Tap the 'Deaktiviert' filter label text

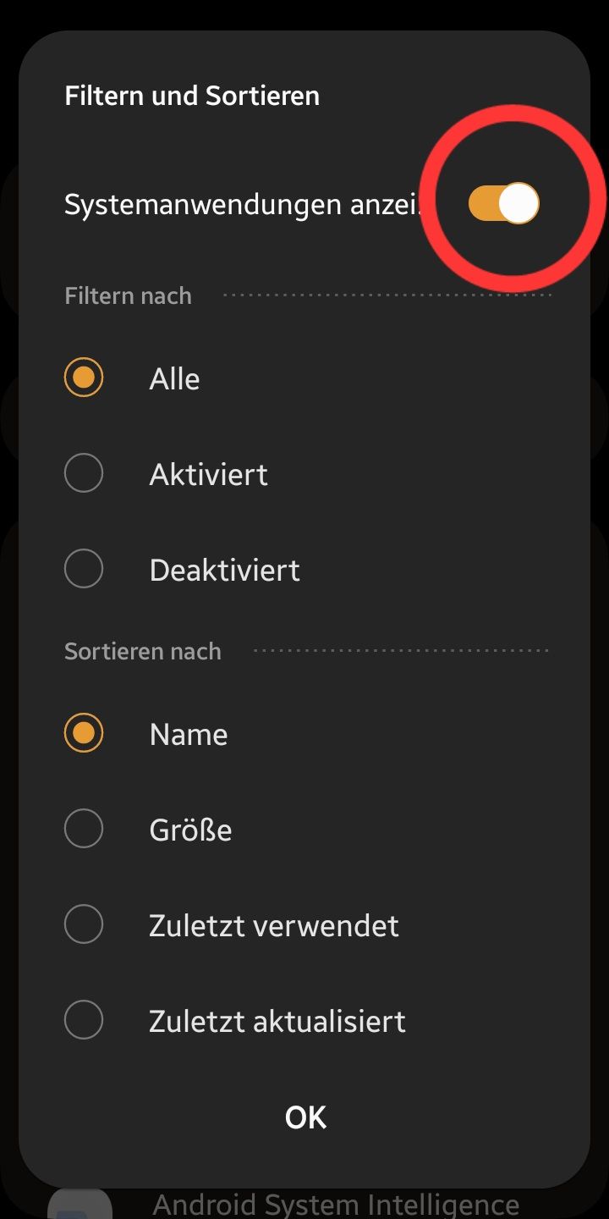click(224, 570)
